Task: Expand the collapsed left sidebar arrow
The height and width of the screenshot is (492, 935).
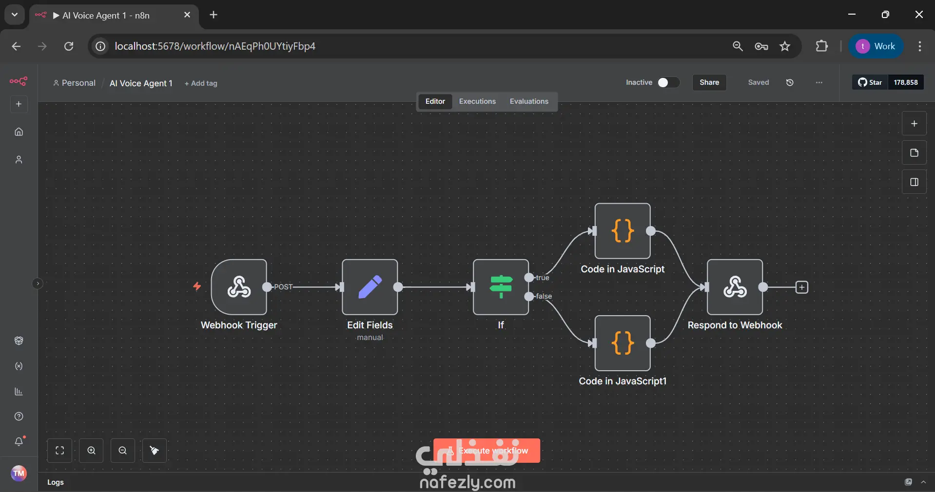Action: pyautogui.click(x=38, y=284)
